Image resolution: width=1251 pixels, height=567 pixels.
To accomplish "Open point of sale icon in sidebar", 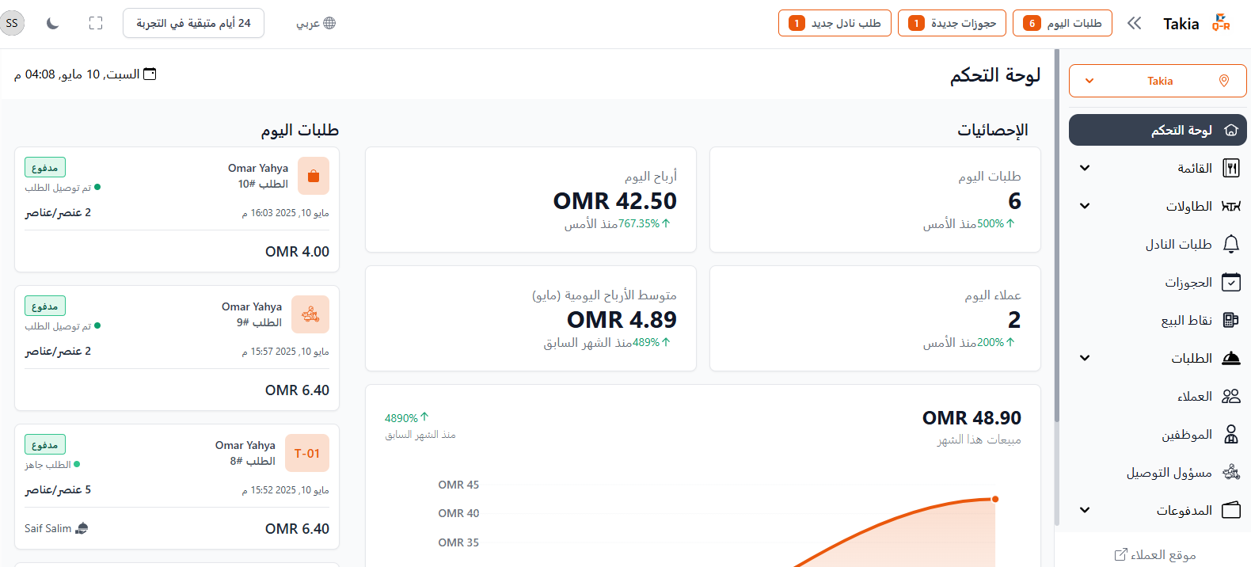I will click(x=1230, y=320).
